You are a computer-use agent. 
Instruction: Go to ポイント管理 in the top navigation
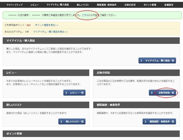point(150,5)
